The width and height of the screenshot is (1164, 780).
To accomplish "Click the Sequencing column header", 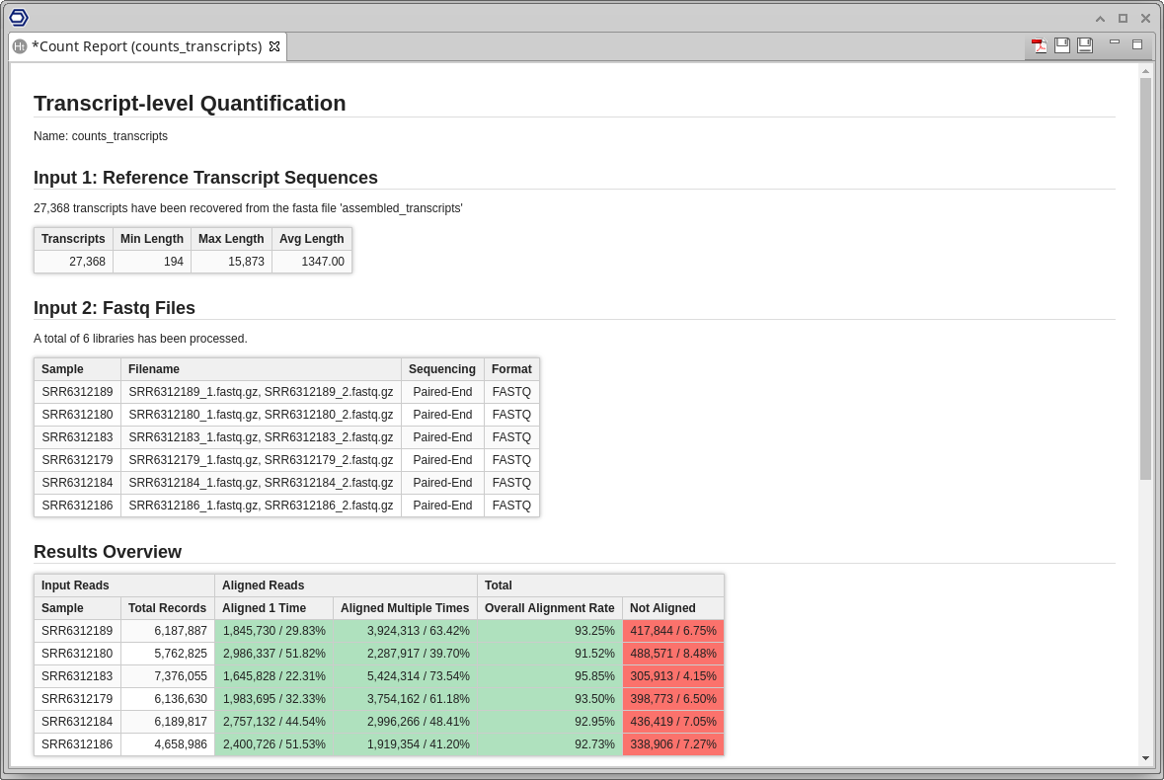I will [442, 369].
